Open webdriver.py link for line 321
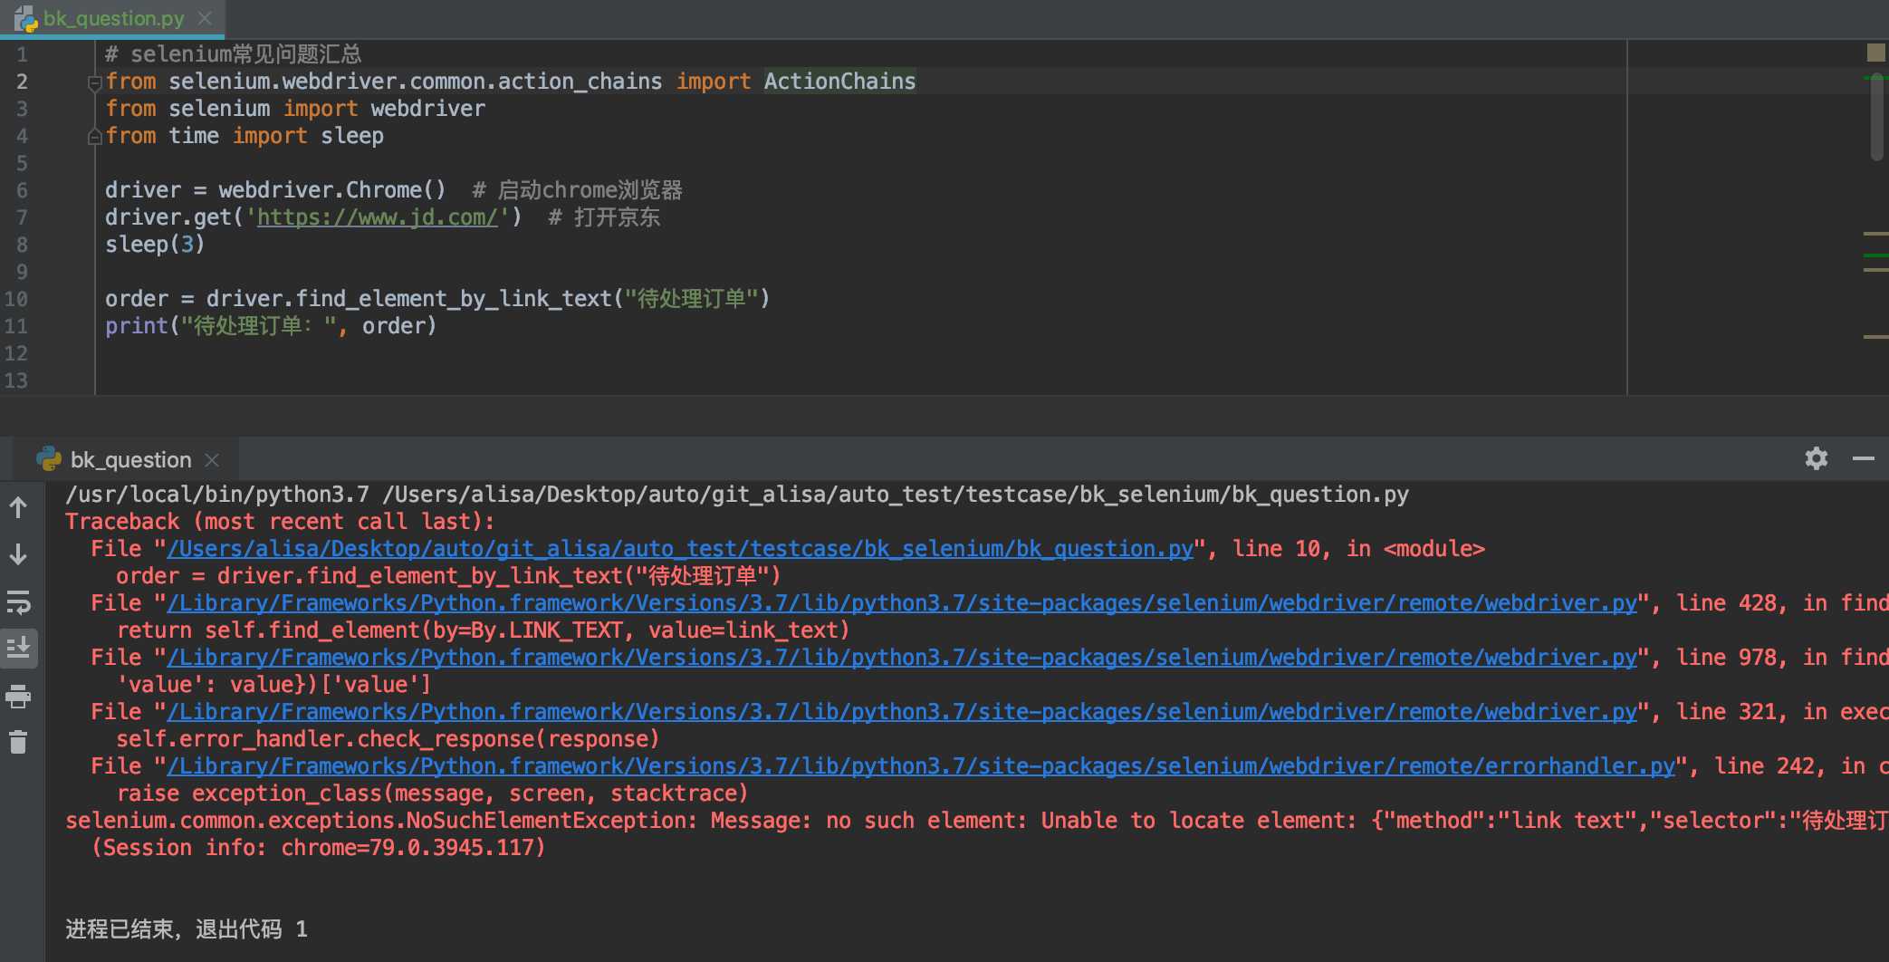Screen dimensions: 1889x962 [902, 712]
